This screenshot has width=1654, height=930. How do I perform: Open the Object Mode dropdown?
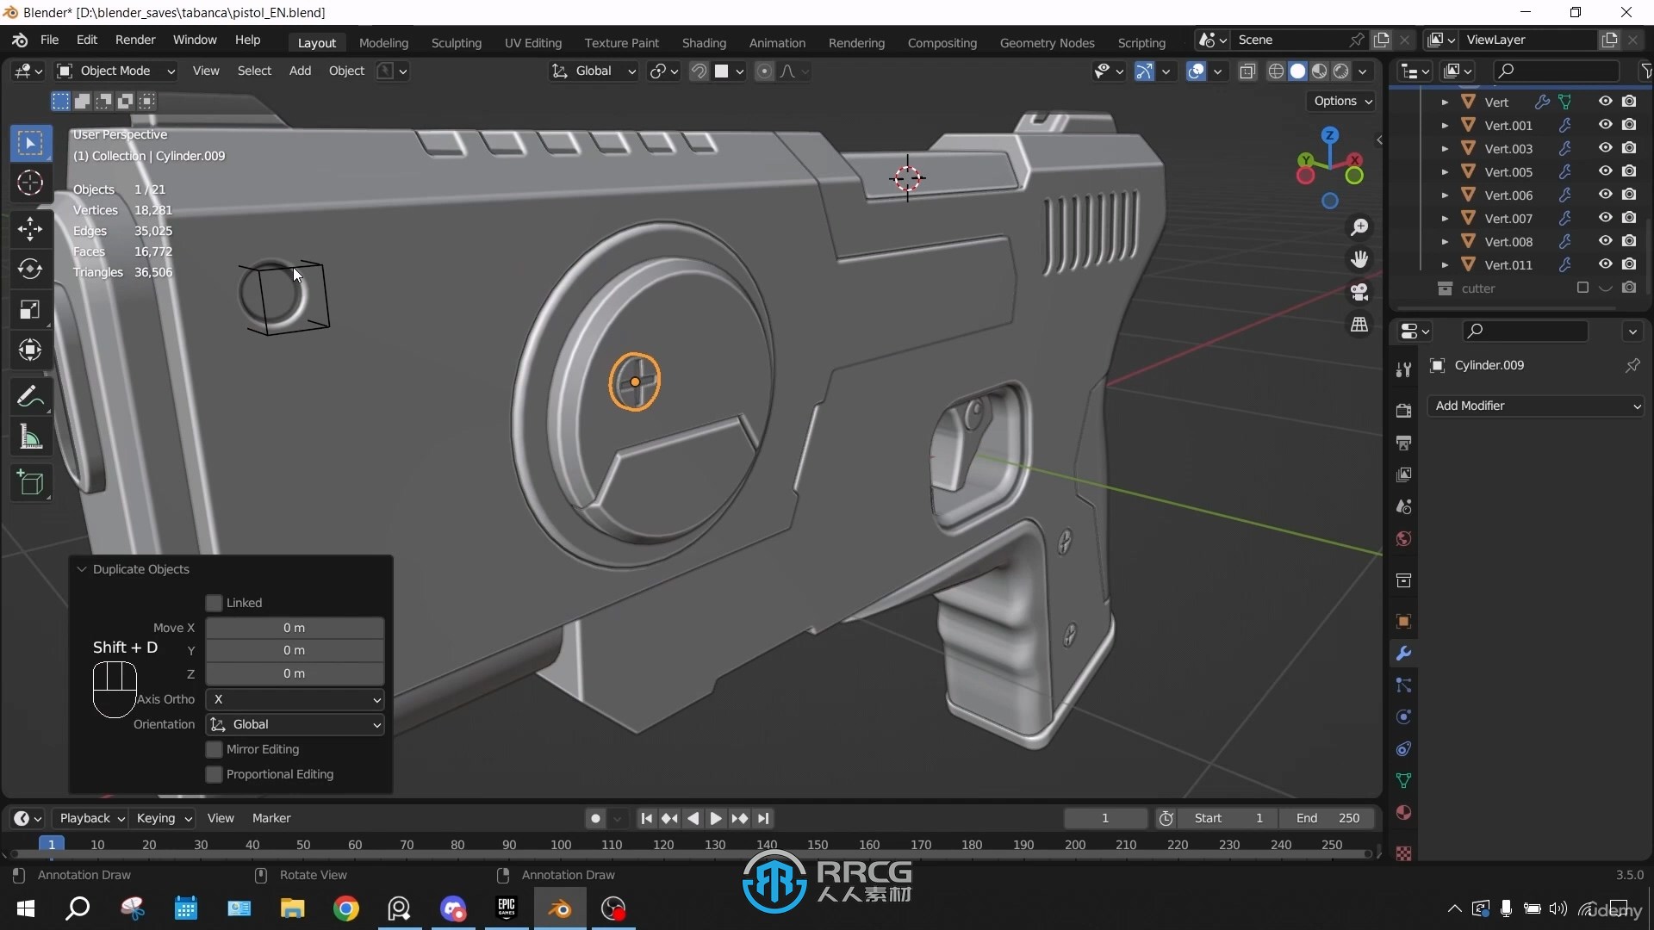(x=116, y=71)
